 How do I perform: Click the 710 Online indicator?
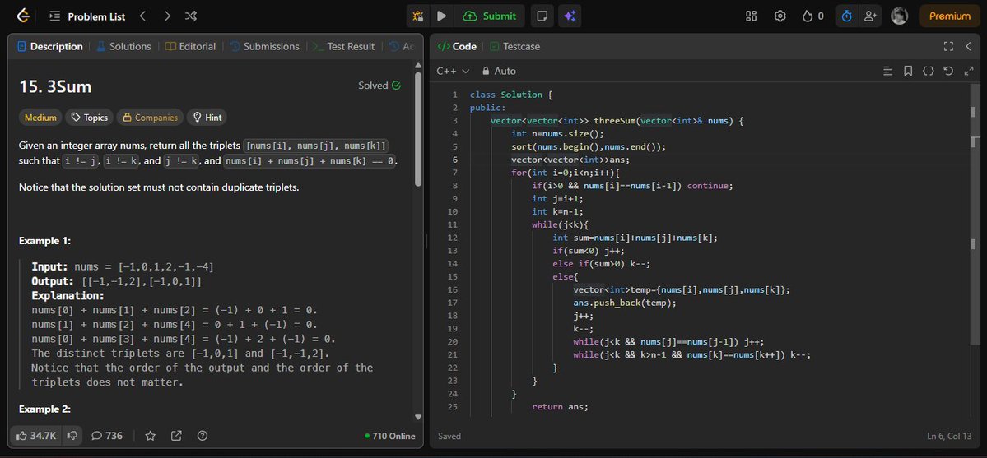(x=389, y=436)
